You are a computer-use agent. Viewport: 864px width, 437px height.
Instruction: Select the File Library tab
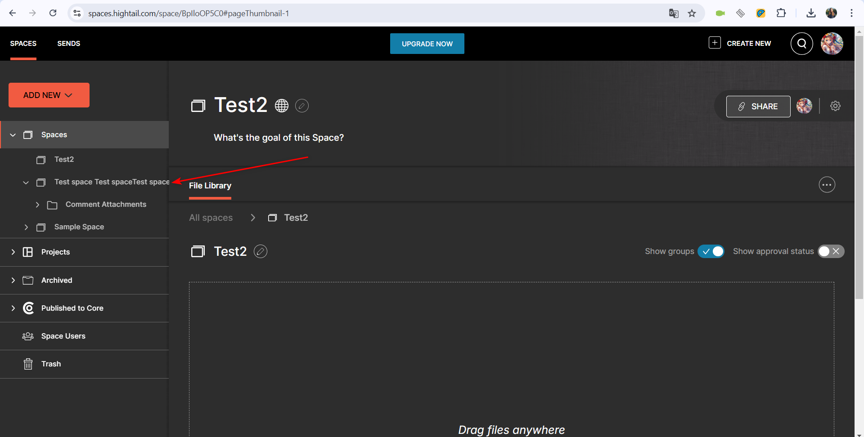210,186
